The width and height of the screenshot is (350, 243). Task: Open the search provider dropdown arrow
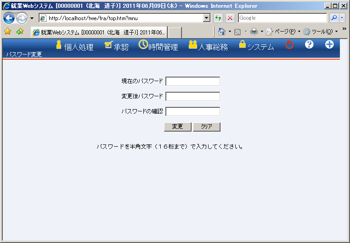click(342, 18)
